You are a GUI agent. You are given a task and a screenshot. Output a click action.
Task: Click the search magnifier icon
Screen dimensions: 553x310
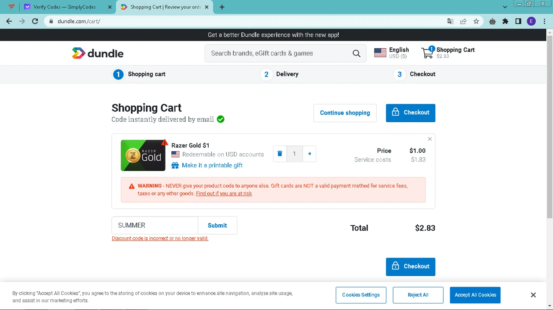357,53
